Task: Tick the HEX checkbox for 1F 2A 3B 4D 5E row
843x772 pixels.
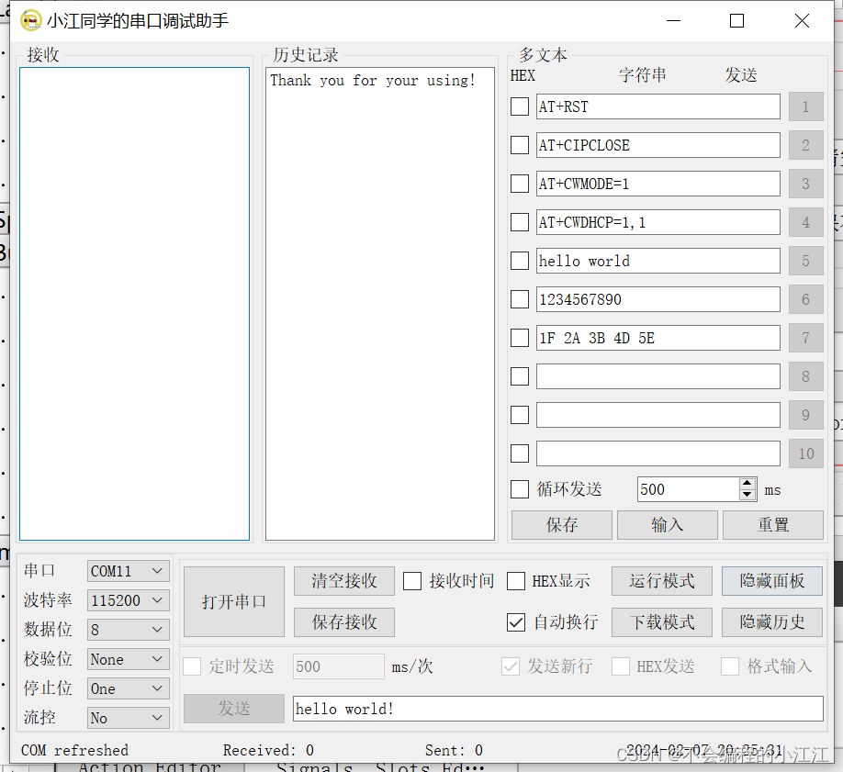Action: pyautogui.click(x=520, y=338)
